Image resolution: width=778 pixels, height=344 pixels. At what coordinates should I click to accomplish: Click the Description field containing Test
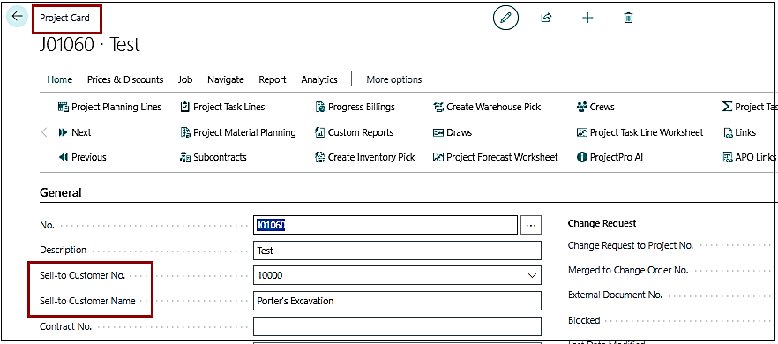click(397, 251)
